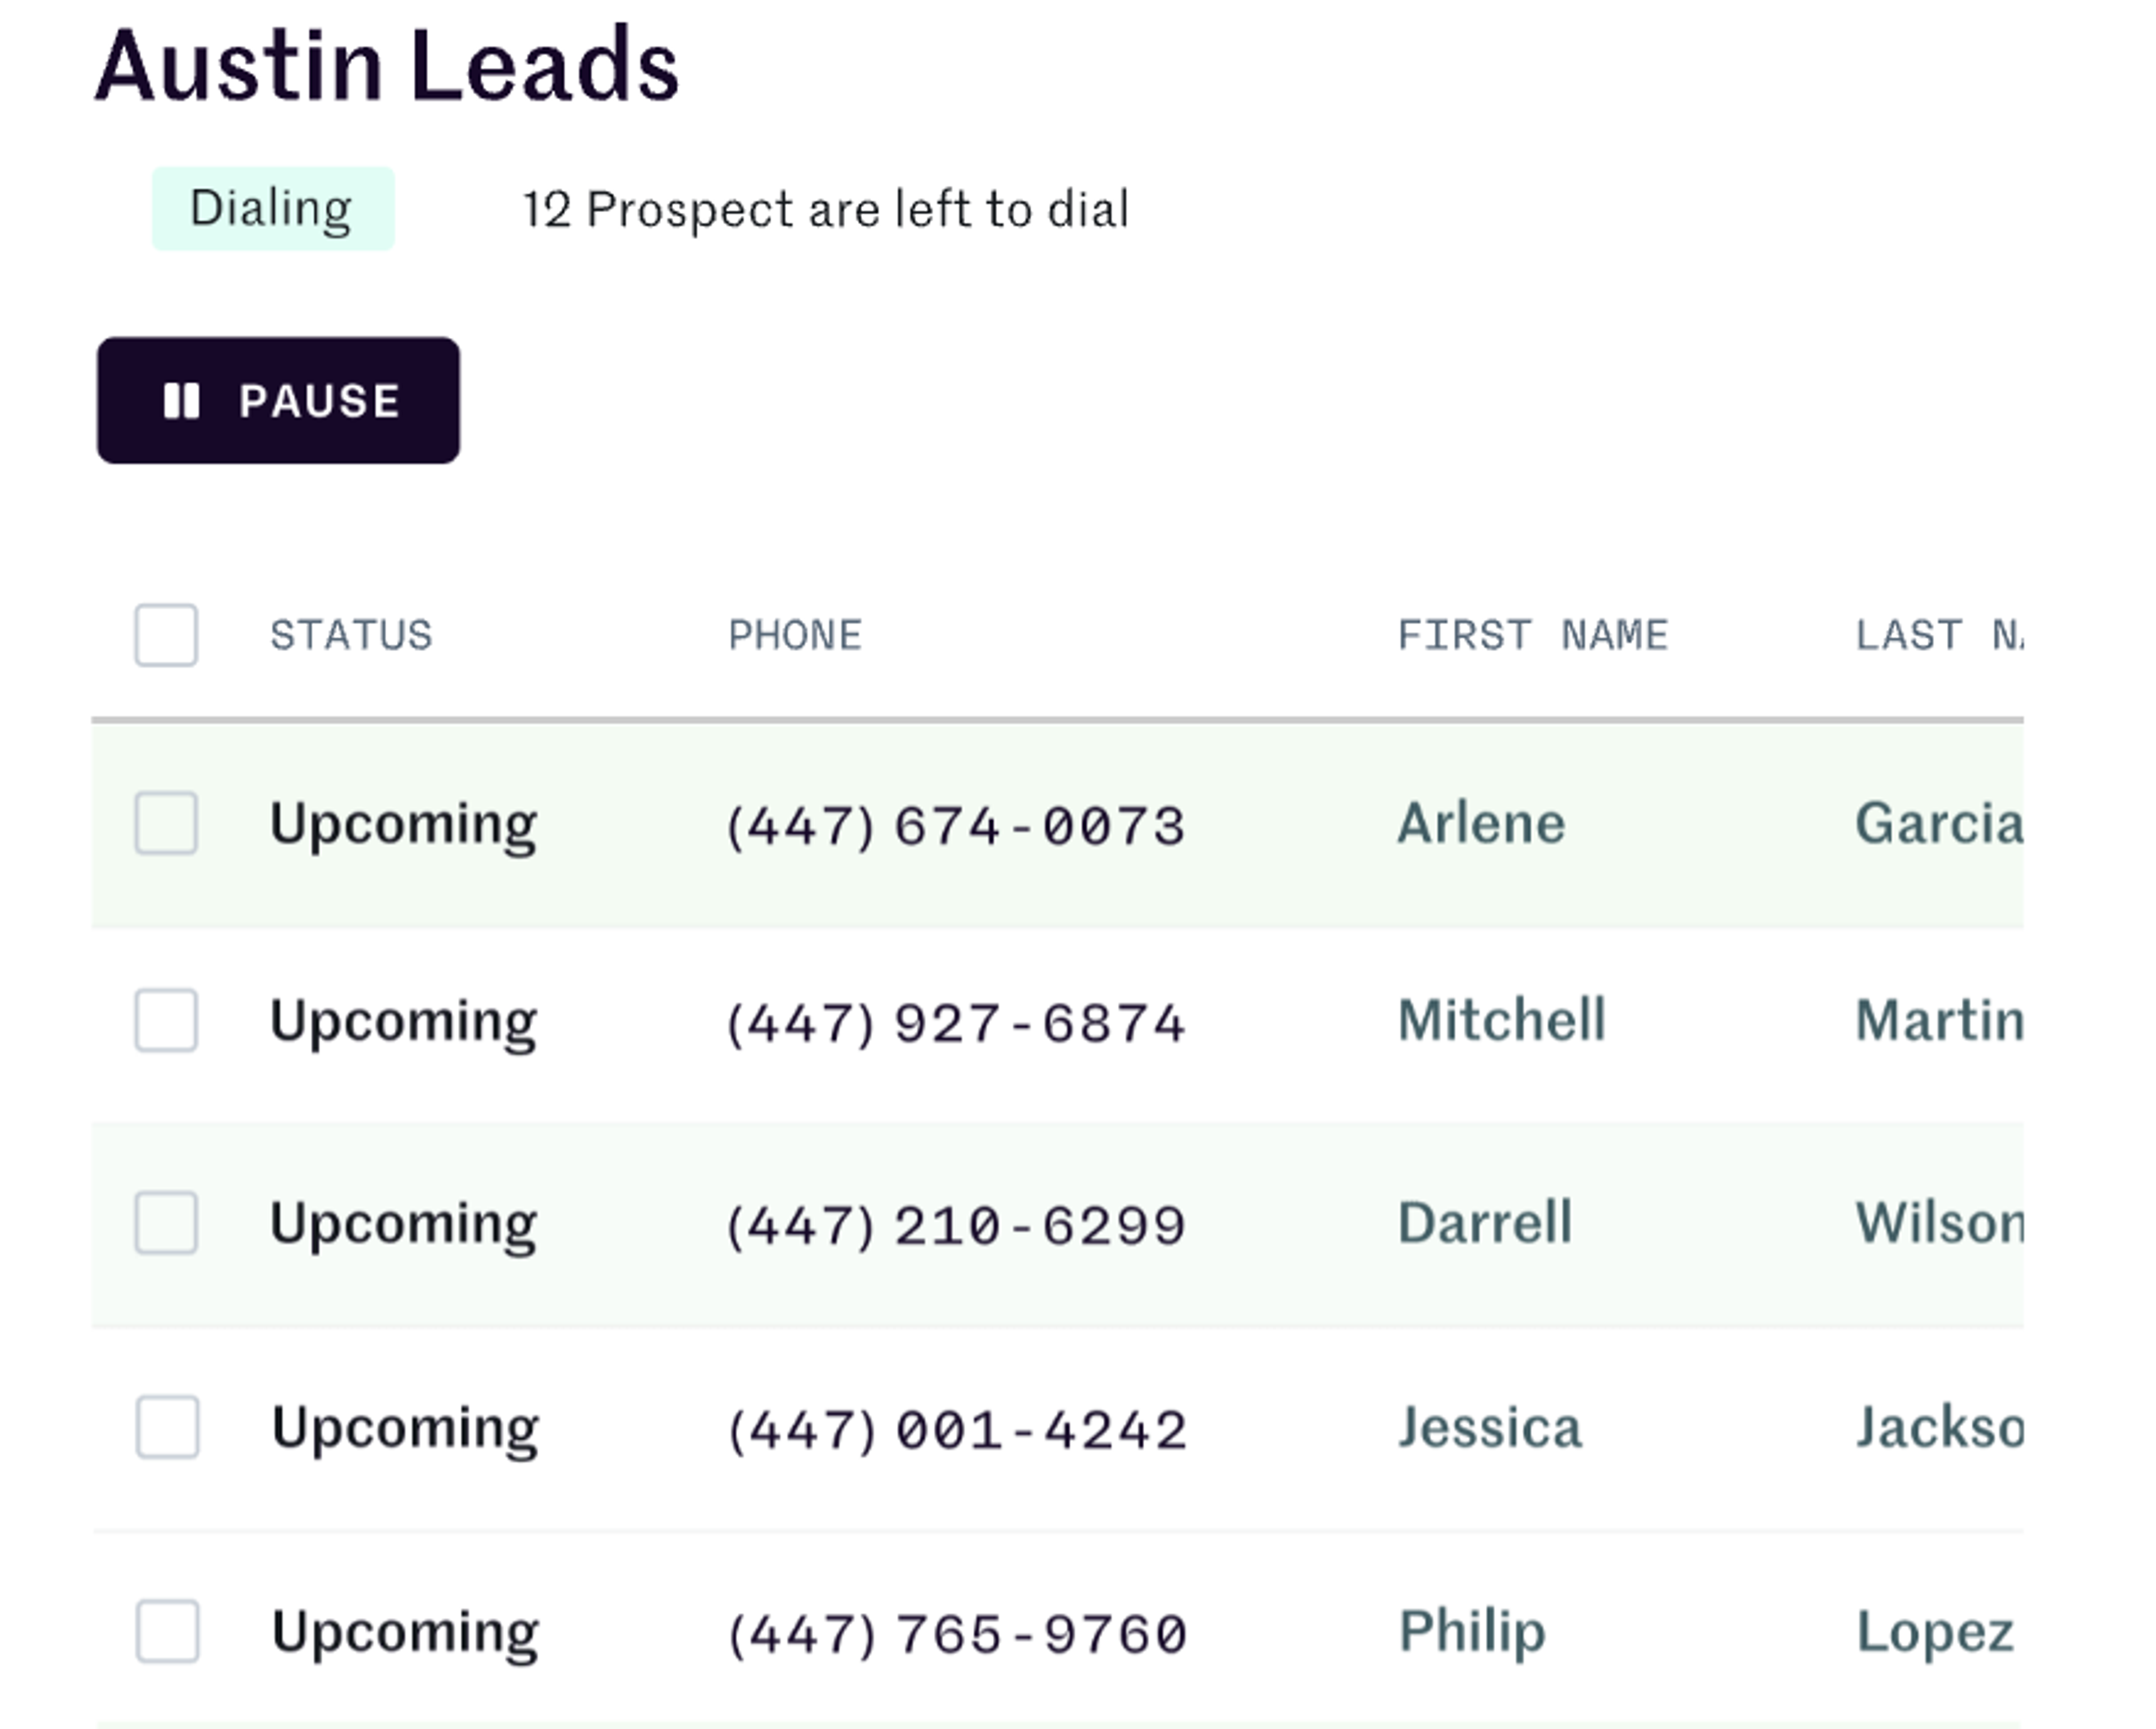Click the PHONE column header
The height and width of the screenshot is (1729, 2156).
795,635
